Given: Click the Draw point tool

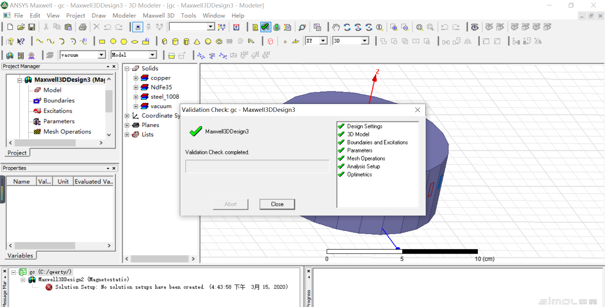Looking at the screenshot, I should tap(285, 41).
